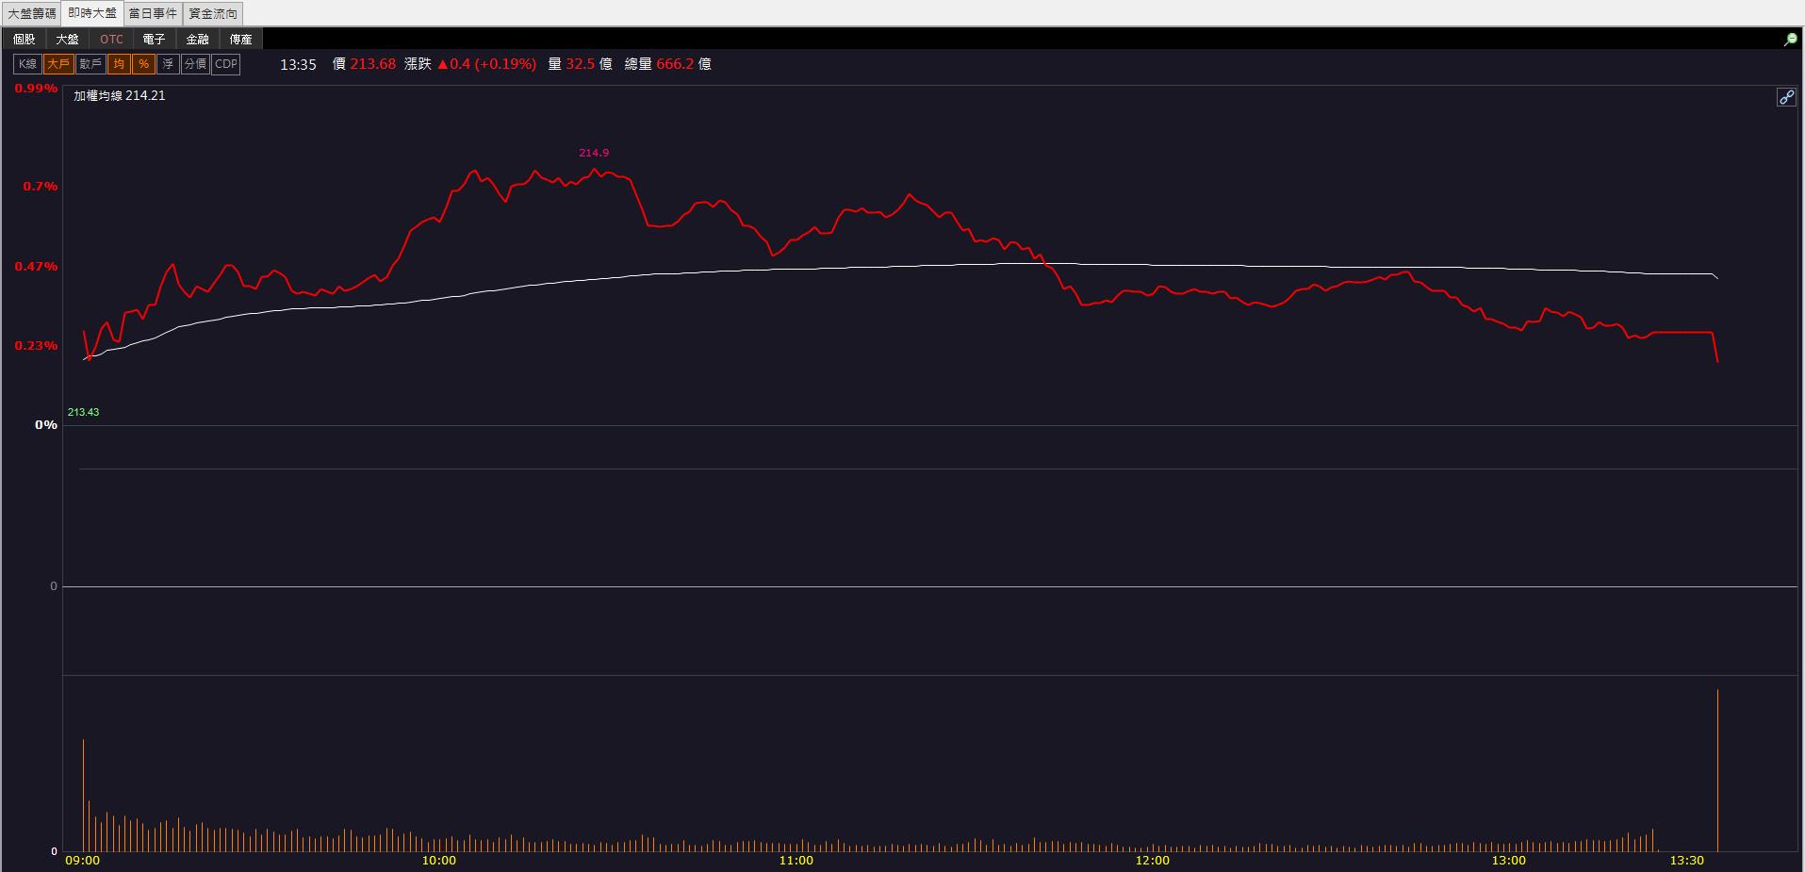Click the 13:30 time axis label
Screen dimensions: 1805x872
click(x=1686, y=861)
